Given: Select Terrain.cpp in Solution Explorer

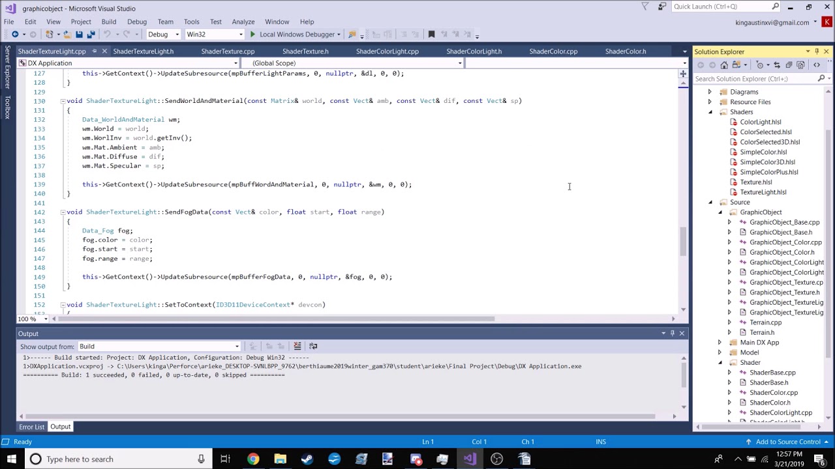Looking at the screenshot, I should click(x=766, y=322).
